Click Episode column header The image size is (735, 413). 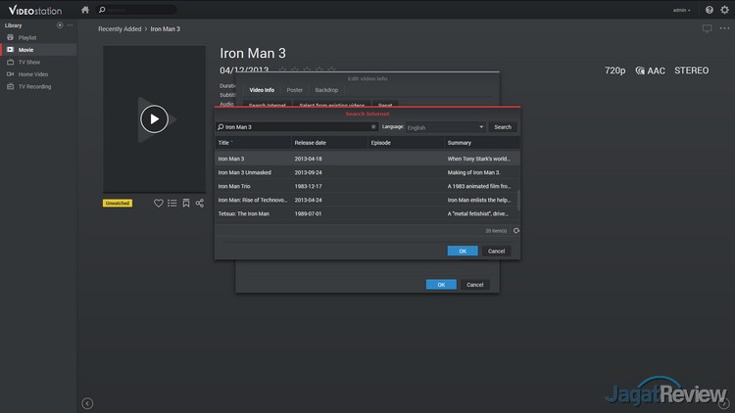pyautogui.click(x=406, y=143)
